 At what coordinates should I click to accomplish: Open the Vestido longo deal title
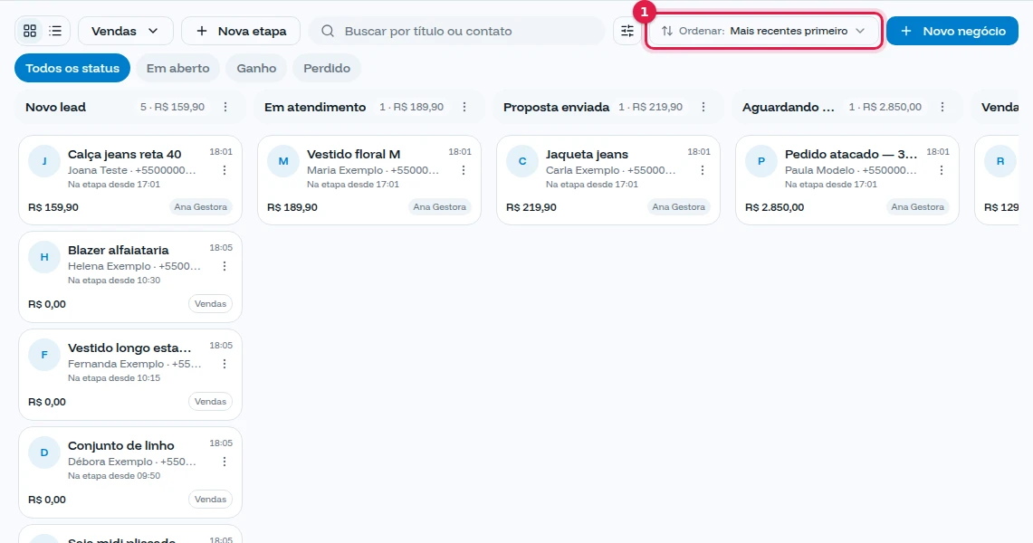point(129,348)
